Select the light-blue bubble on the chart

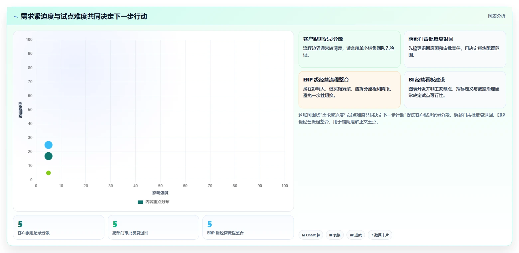click(x=49, y=145)
